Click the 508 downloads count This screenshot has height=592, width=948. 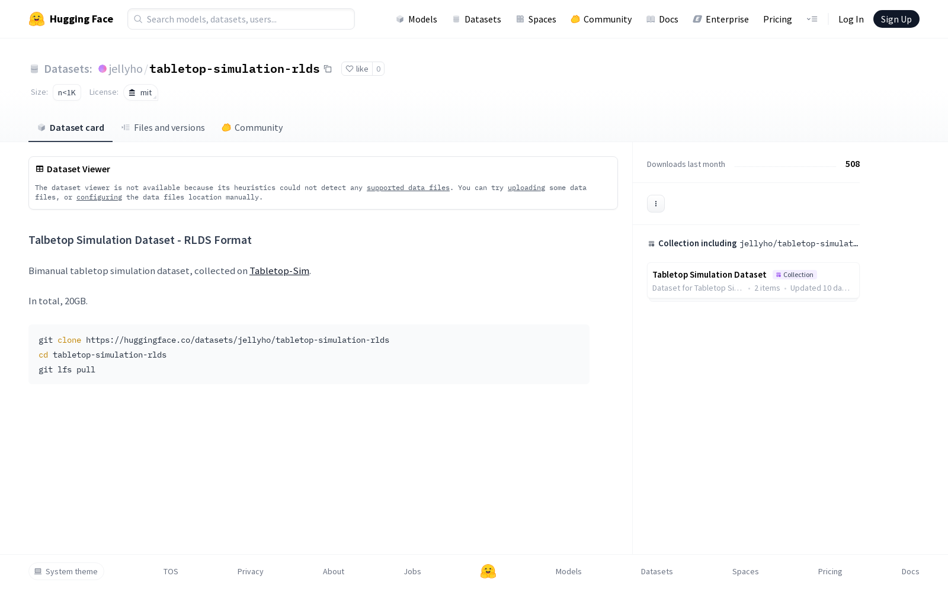click(853, 164)
